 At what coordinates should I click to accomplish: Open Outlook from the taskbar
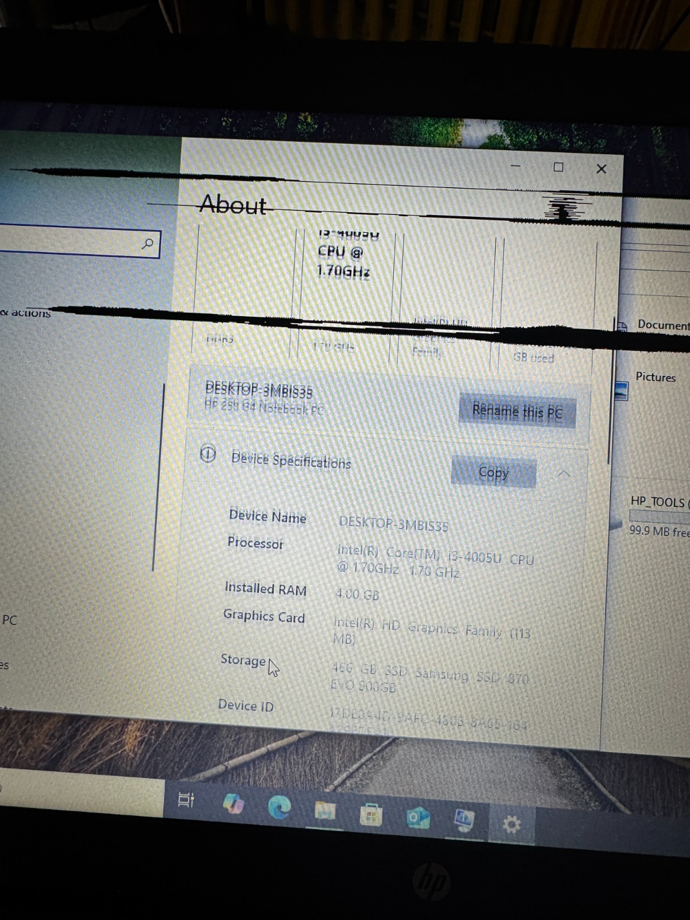click(x=418, y=818)
